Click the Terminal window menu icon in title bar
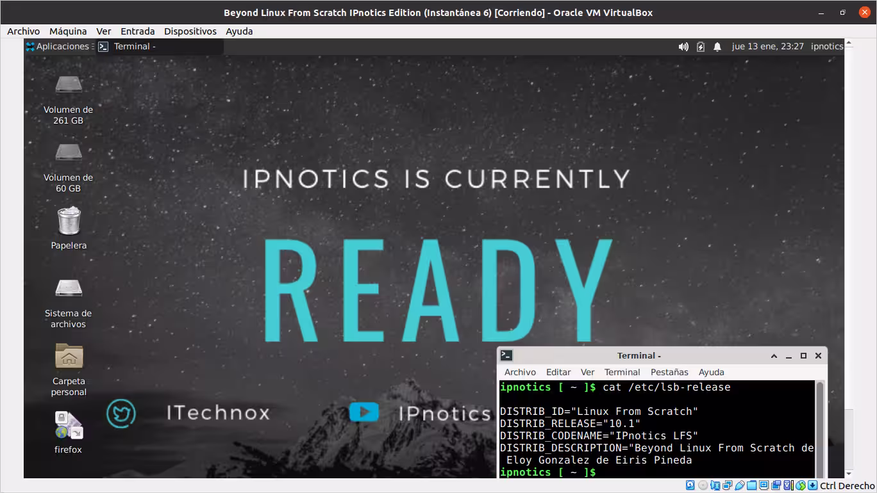Viewport: 877px width, 493px height. click(506, 355)
